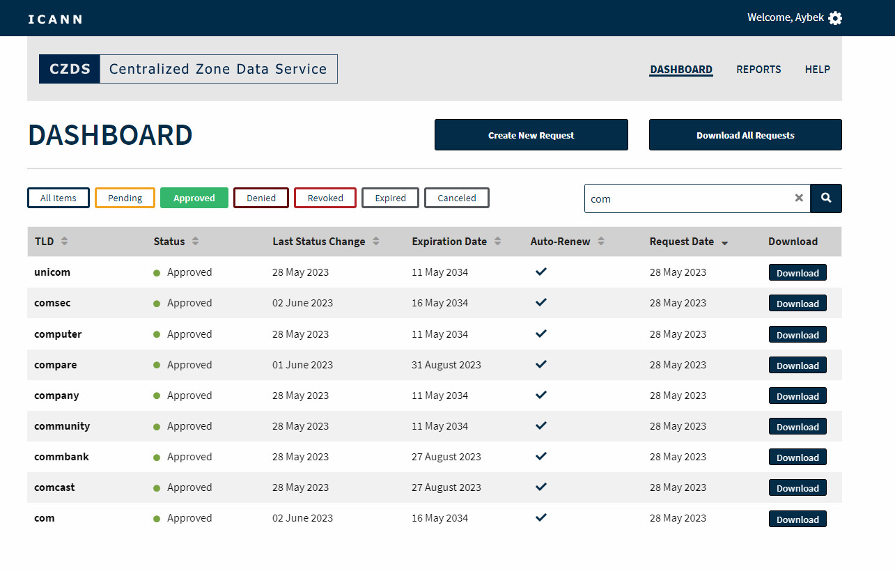Image resolution: width=895 pixels, height=571 pixels.
Task: Click Create New Request button
Action: pos(531,135)
